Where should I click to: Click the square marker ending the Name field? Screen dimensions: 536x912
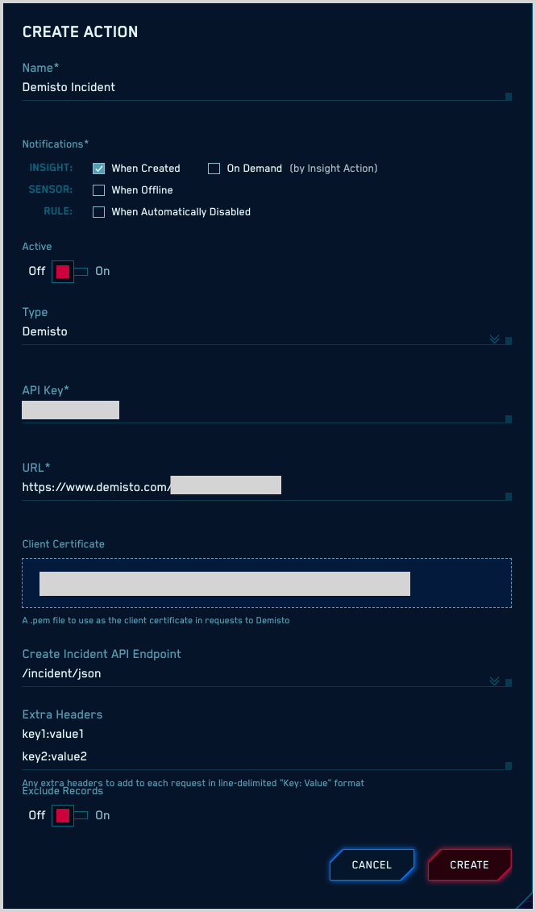(509, 97)
